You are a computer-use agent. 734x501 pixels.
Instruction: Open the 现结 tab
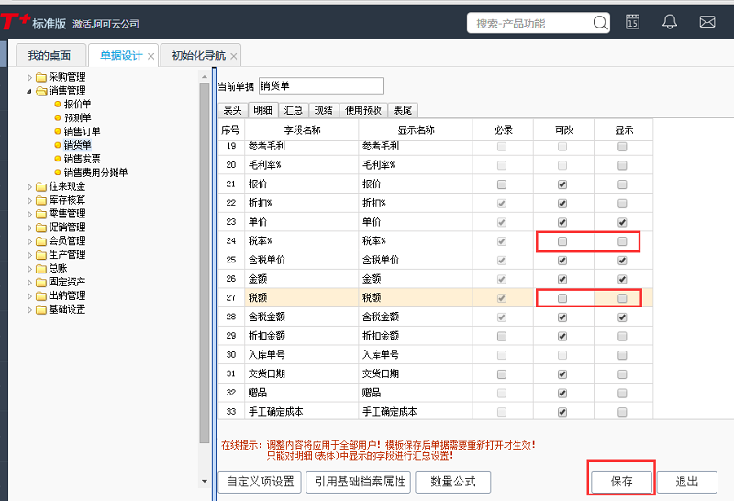[324, 110]
